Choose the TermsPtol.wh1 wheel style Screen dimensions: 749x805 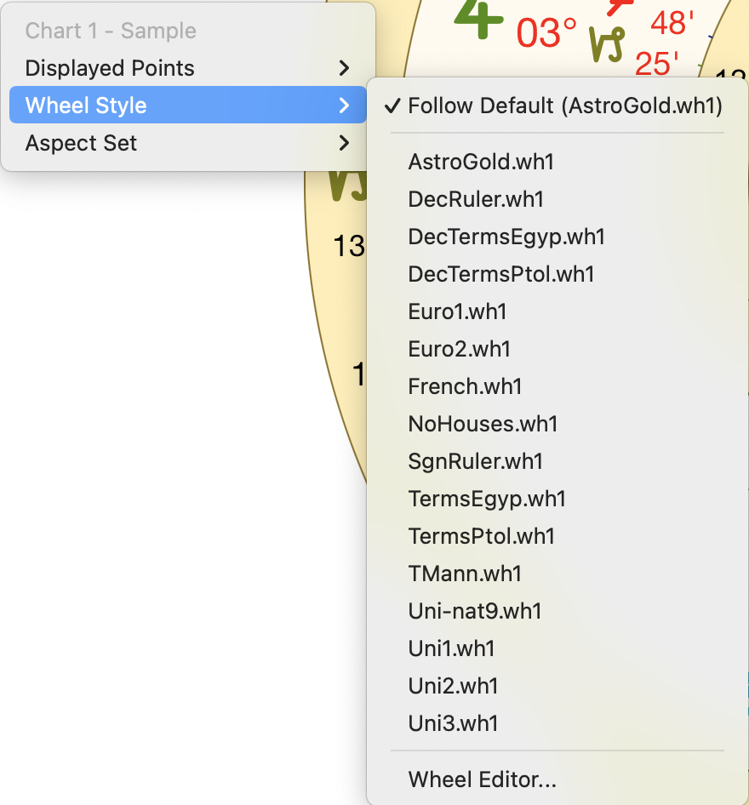click(x=481, y=536)
